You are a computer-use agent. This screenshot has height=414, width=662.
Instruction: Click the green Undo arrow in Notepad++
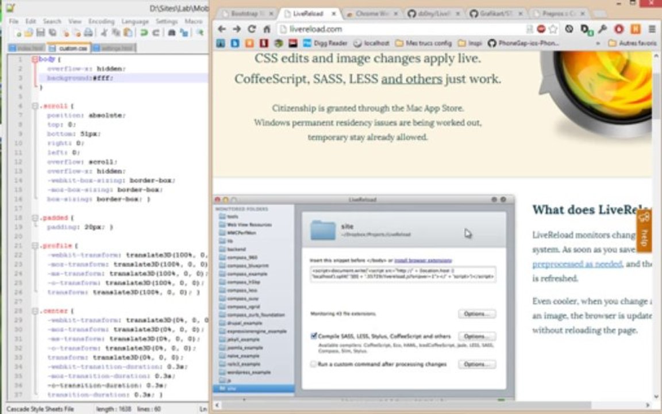[144, 33]
